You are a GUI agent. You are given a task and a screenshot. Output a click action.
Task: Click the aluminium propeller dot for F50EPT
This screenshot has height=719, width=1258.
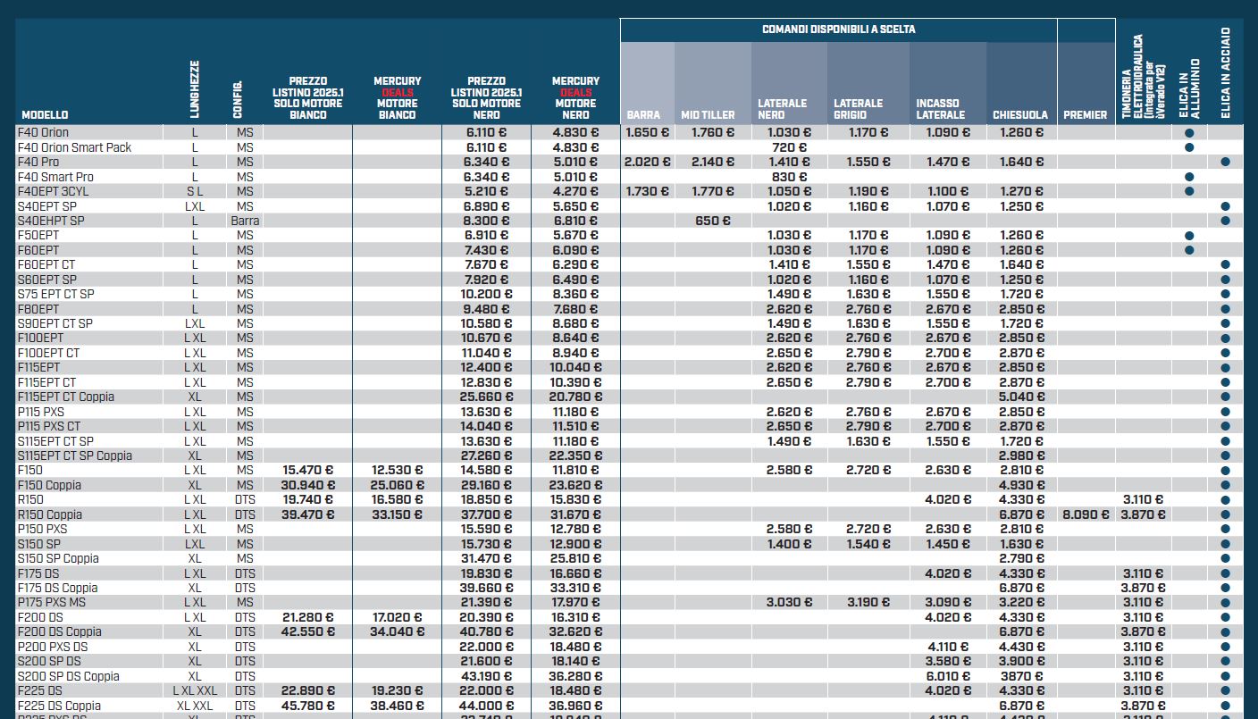coord(1189,235)
